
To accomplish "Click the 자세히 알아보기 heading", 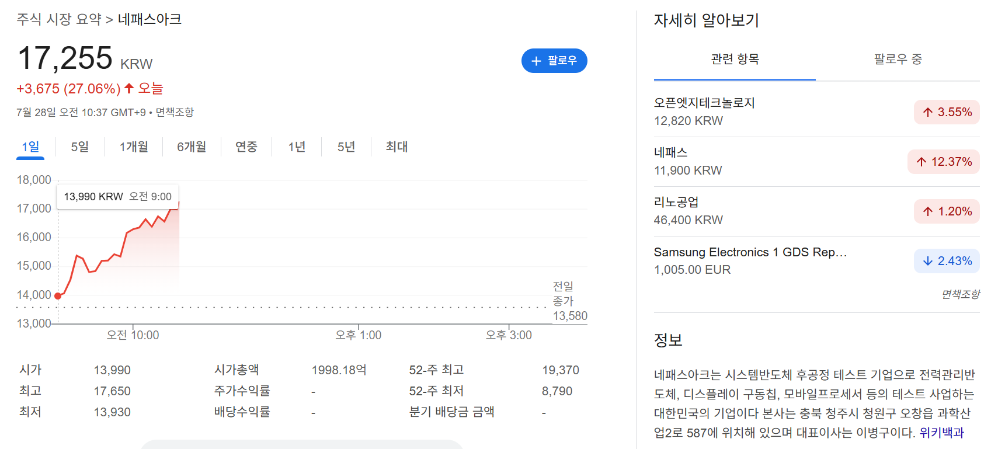I will click(706, 20).
